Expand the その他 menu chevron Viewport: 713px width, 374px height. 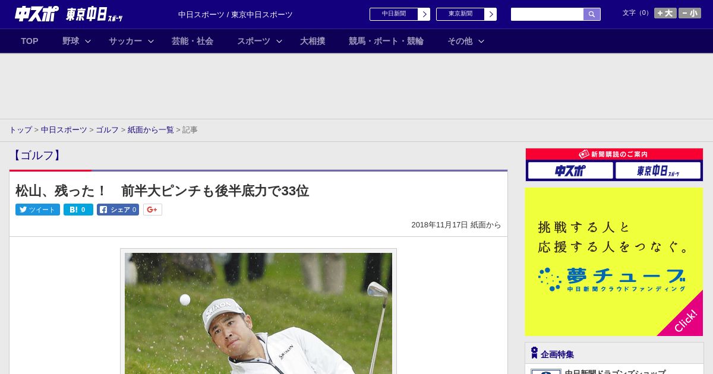point(481,41)
